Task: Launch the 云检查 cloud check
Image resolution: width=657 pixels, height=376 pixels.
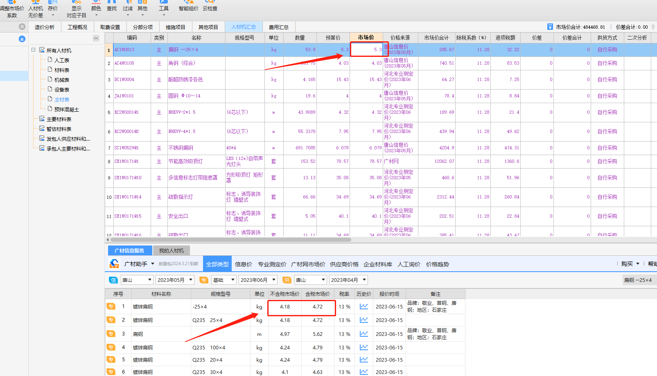Action: [x=210, y=6]
